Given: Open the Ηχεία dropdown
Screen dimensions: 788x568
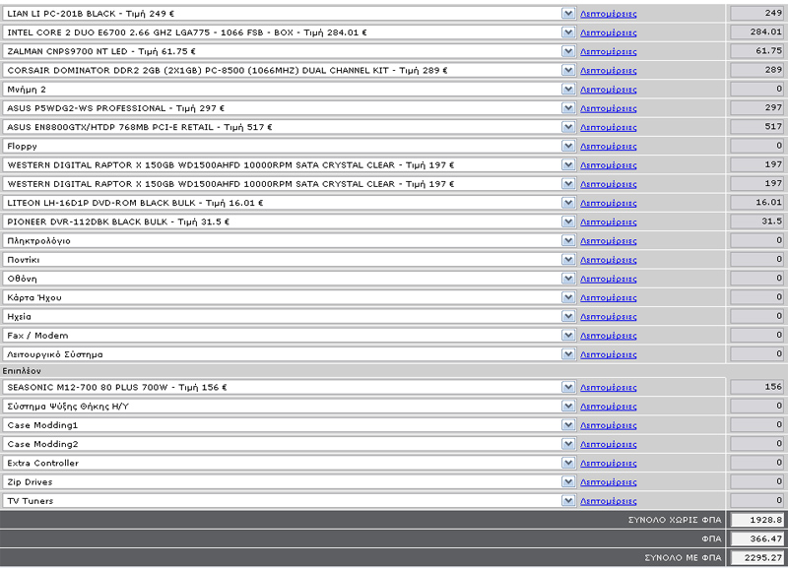Looking at the screenshot, I should (568, 316).
